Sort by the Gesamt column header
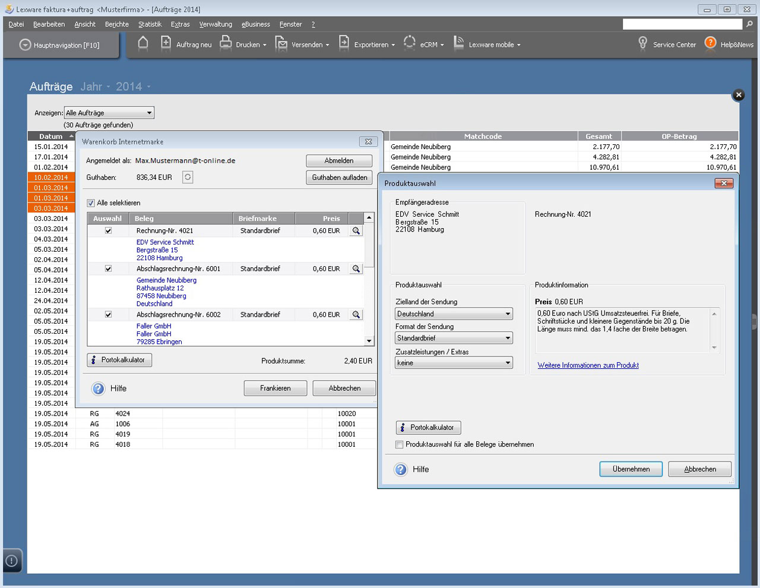Viewport: 760px width, 588px height. (x=599, y=136)
